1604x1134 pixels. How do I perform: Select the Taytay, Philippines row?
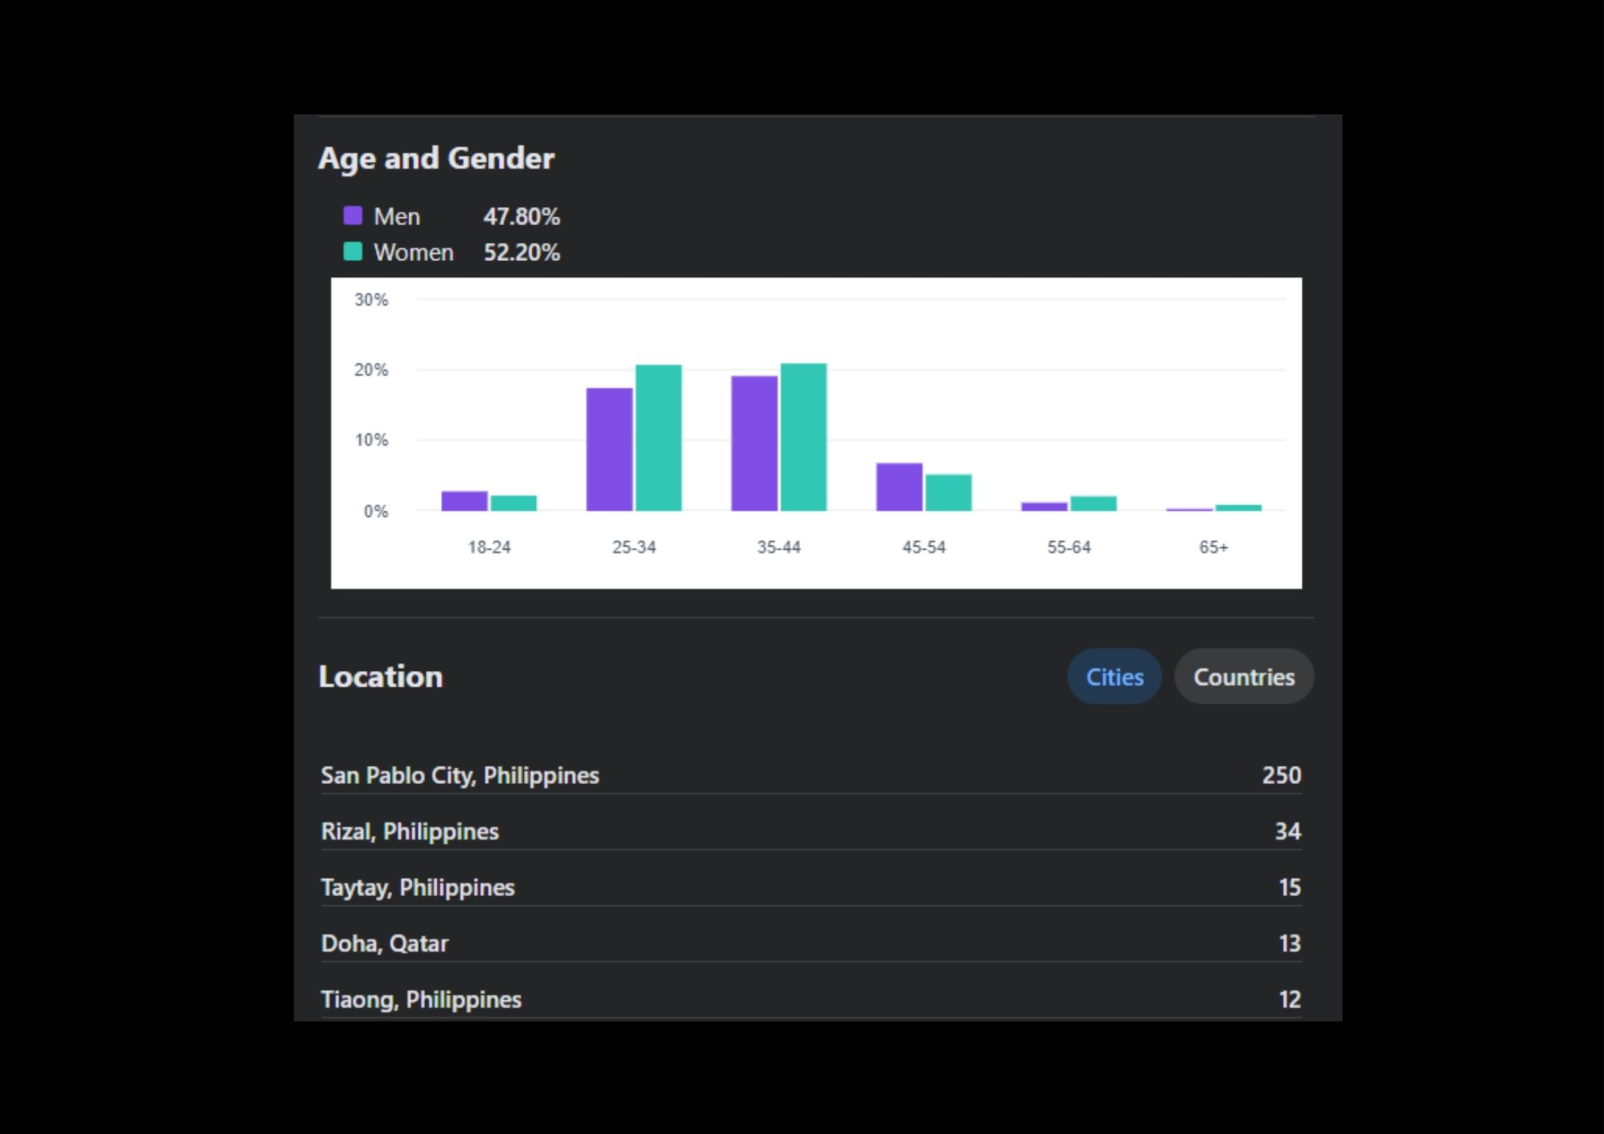(418, 887)
